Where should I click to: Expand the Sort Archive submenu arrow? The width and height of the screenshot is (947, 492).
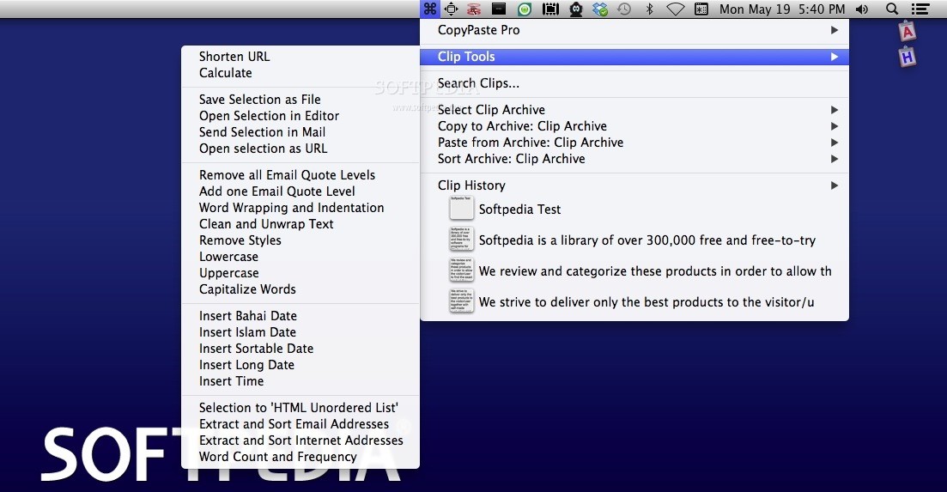tap(834, 159)
